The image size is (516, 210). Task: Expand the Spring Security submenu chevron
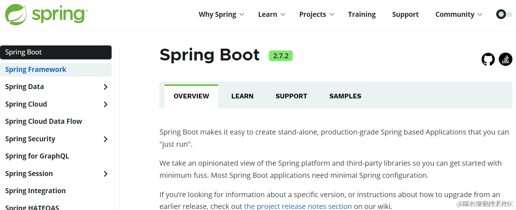[x=105, y=139]
